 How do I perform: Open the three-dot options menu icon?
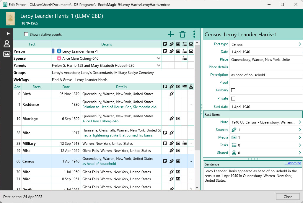click(x=194, y=34)
